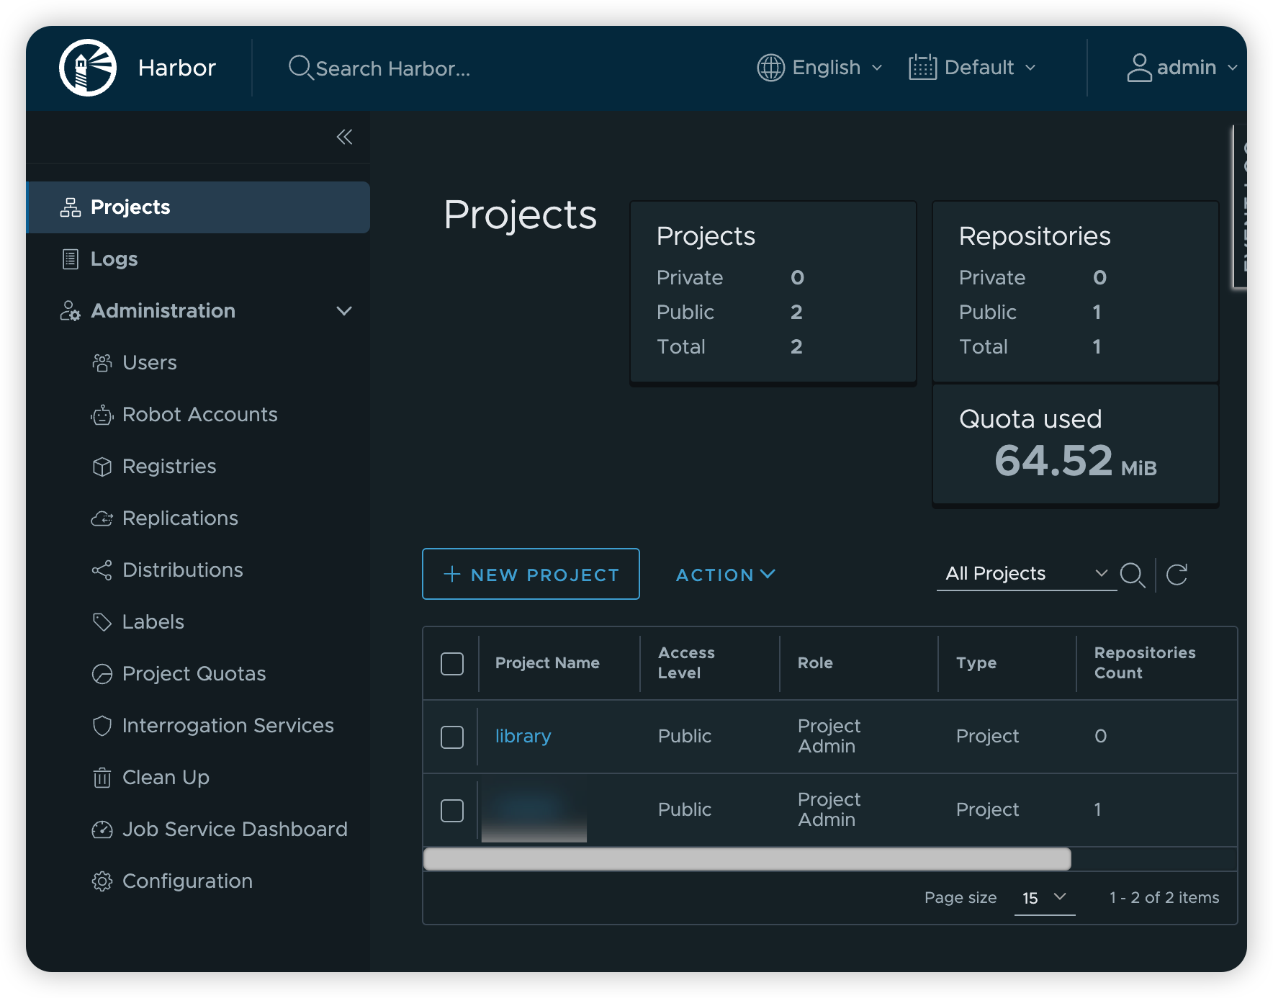Image resolution: width=1273 pixels, height=998 pixels.
Task: Click the Harbor title text
Action: tap(176, 68)
